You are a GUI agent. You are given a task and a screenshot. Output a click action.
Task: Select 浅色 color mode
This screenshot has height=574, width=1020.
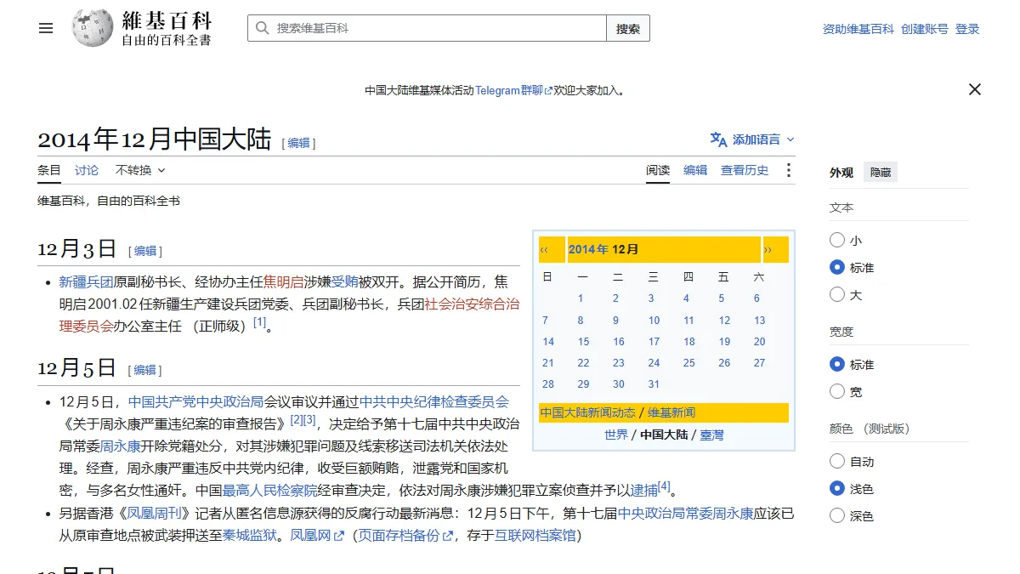pos(837,489)
